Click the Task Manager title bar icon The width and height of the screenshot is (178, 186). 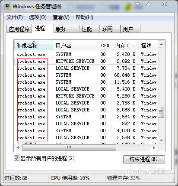[x=7, y=7]
